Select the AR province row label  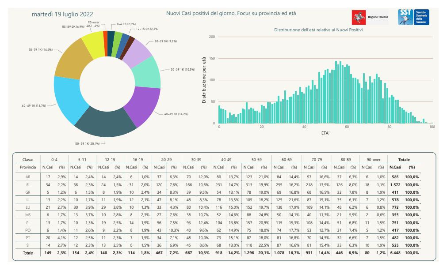point(28,176)
